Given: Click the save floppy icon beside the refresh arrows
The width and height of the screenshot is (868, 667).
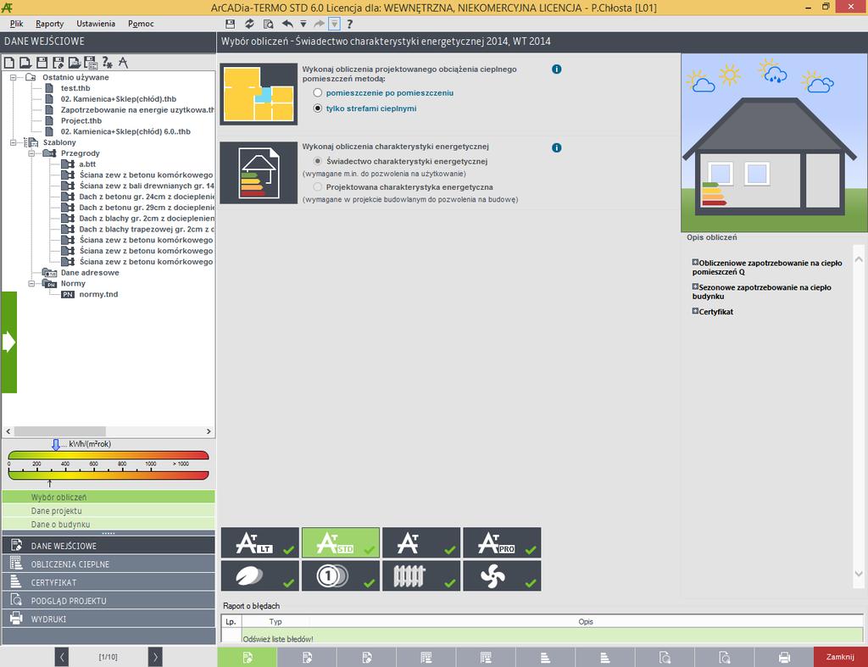Looking at the screenshot, I should [231, 24].
